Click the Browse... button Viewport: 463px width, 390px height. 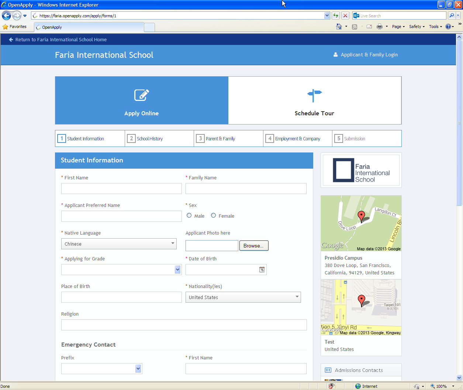tap(254, 246)
